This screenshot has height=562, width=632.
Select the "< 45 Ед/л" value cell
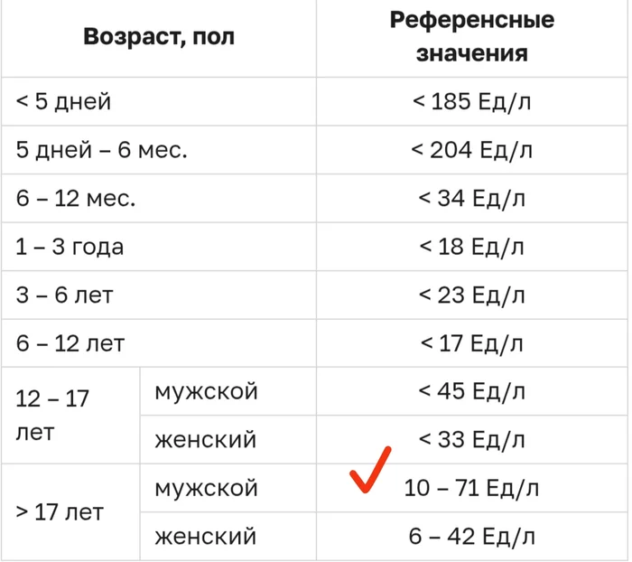pyautogui.click(x=472, y=392)
